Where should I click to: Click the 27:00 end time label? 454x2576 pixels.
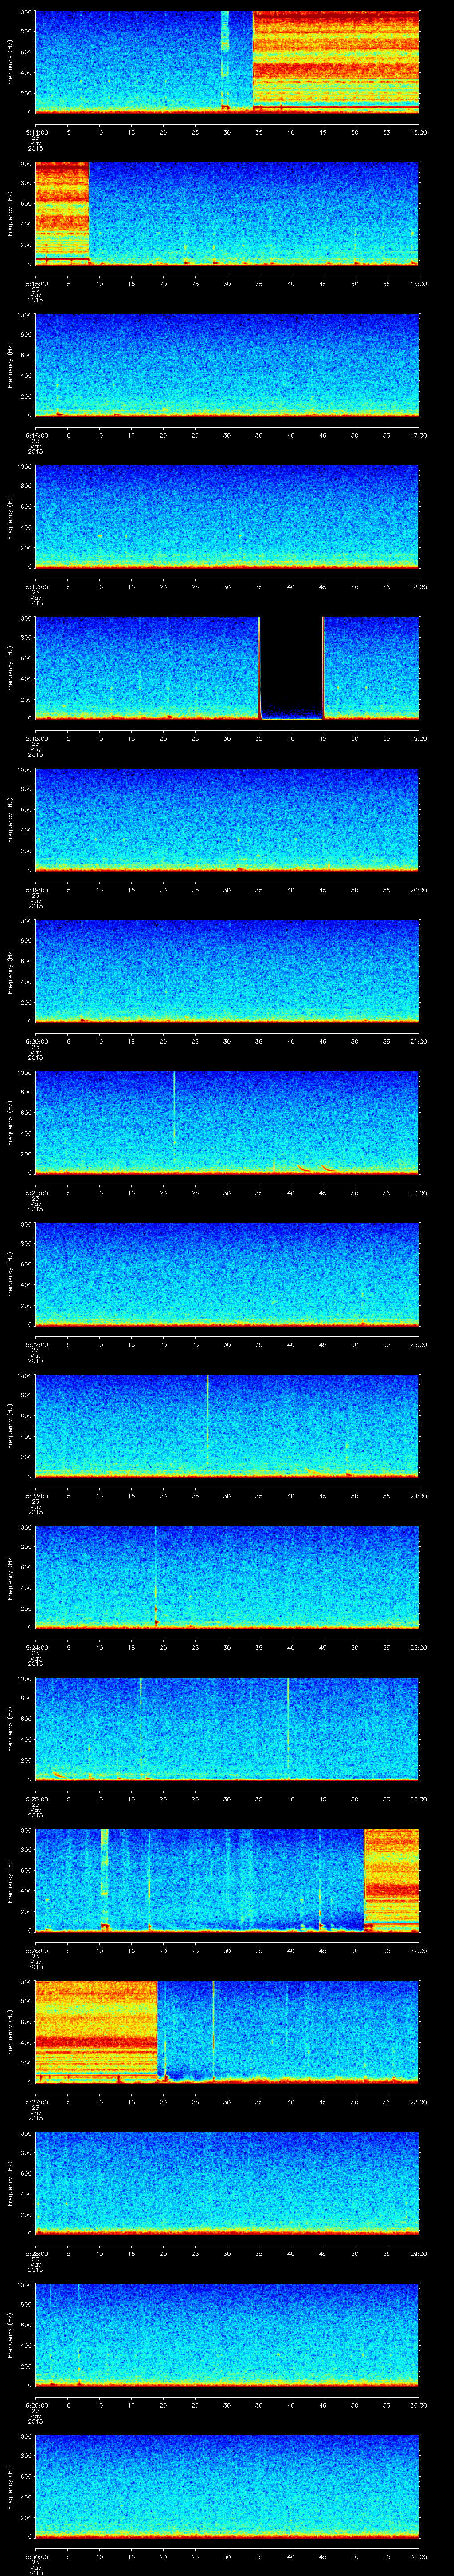418,1950
